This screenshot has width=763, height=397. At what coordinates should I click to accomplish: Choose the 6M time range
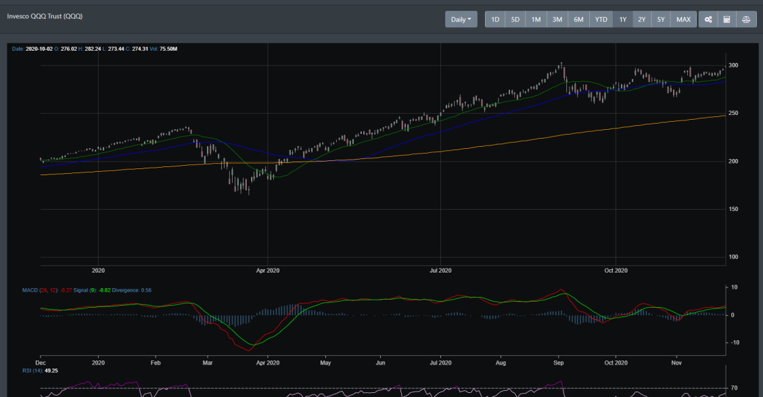[578, 20]
